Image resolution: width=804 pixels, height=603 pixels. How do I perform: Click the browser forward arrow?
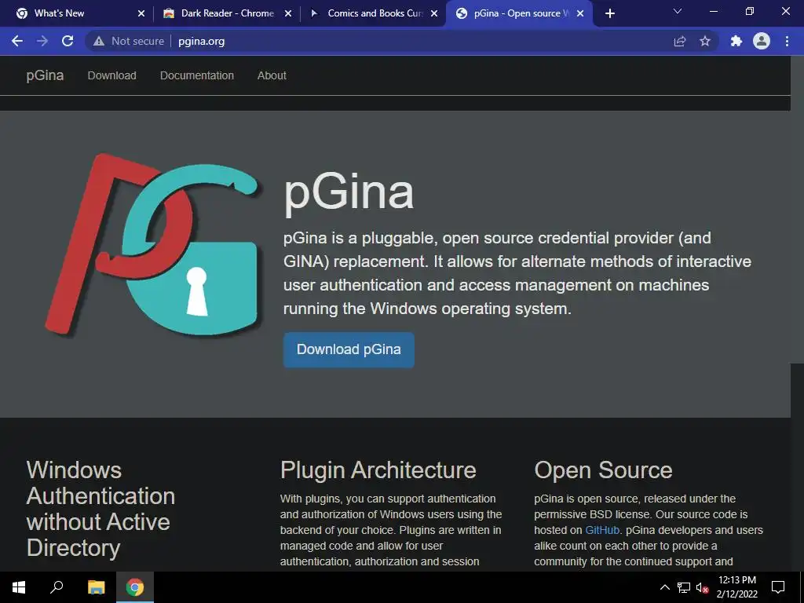coord(42,41)
